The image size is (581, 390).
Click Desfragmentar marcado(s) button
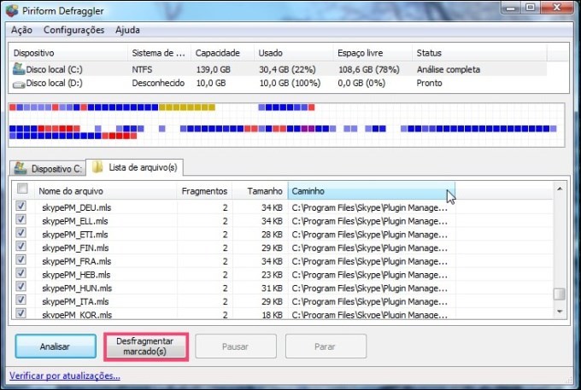[146, 346]
